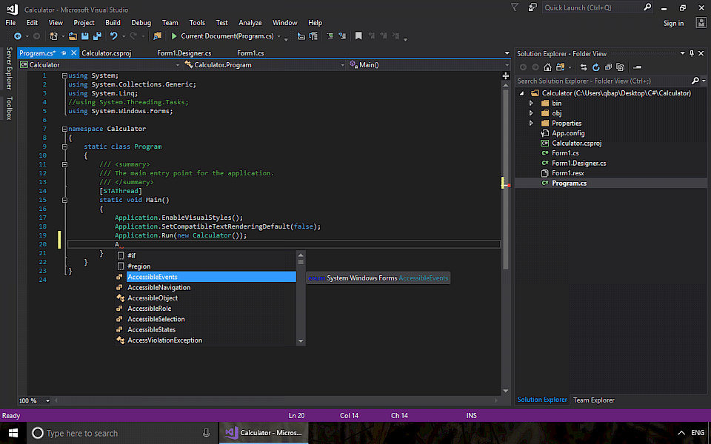Collapse the namespace Calculator code region
Image resolution: width=711 pixels, height=444 pixels.
[65, 128]
